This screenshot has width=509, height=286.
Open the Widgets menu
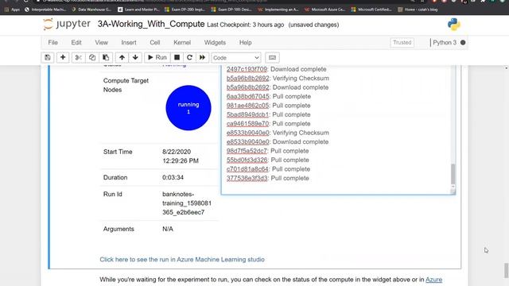tap(215, 42)
